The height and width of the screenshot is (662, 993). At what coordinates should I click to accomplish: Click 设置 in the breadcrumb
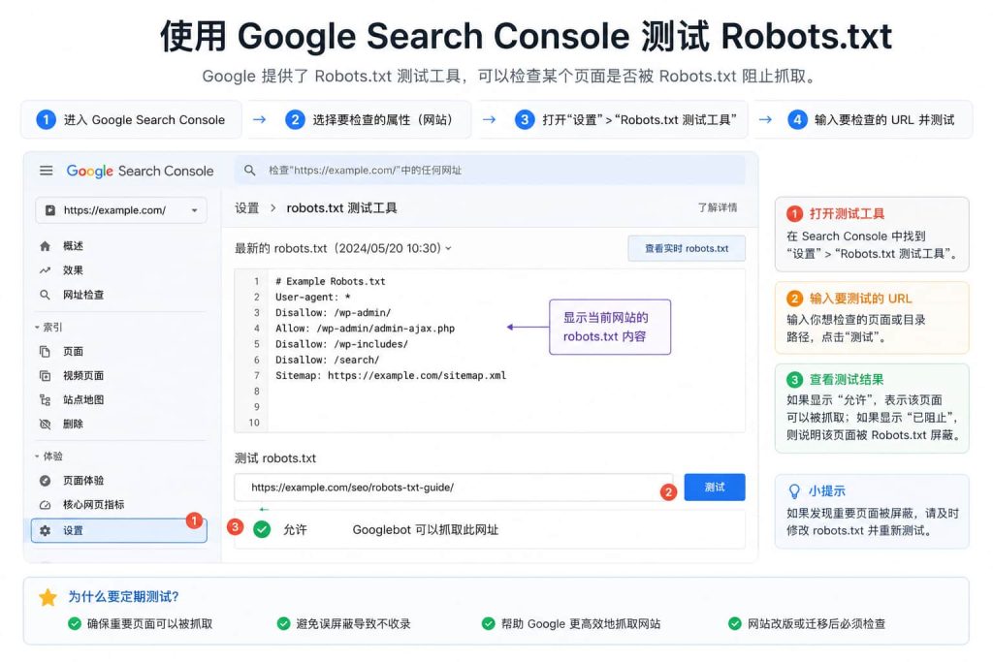247,208
